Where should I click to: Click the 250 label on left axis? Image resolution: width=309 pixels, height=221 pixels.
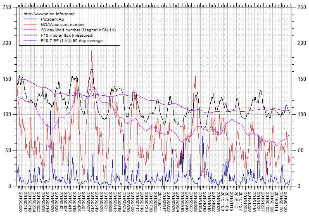click(x=7, y=7)
